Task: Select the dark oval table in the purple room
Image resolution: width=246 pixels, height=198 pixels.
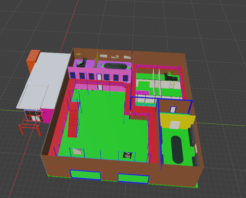Action: coord(115,66)
